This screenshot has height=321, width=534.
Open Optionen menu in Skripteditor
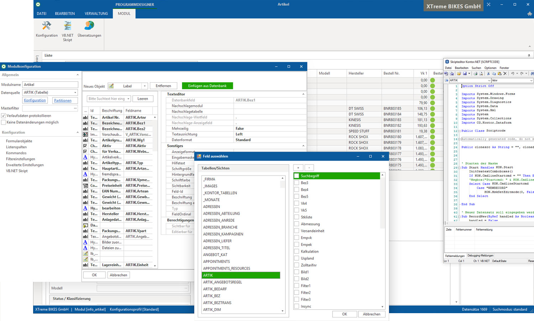pos(490,68)
